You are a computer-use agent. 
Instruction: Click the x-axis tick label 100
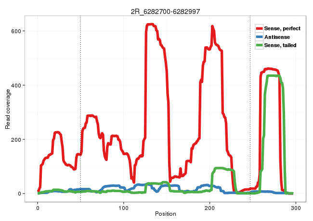pos(124,207)
